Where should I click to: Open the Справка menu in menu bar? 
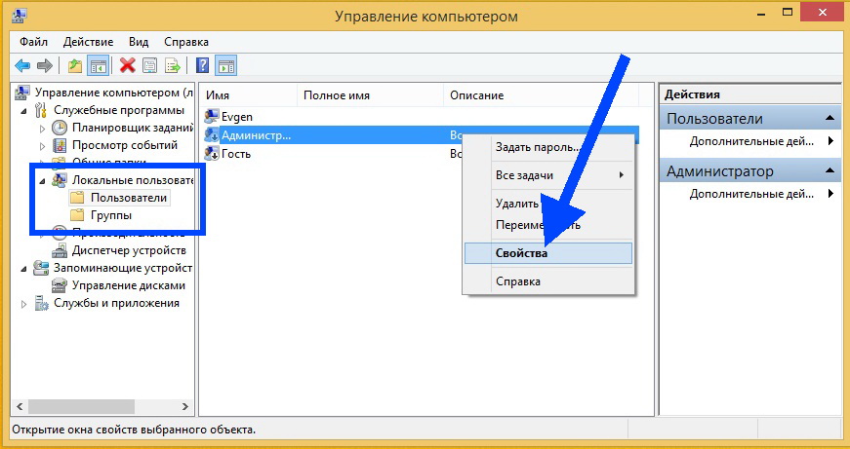186,42
